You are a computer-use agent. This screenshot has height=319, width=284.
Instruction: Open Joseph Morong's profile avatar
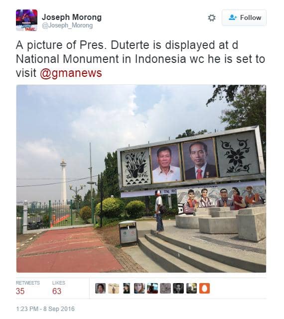point(26,20)
